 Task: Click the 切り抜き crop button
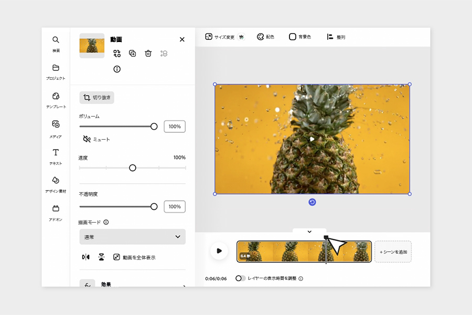(x=96, y=97)
